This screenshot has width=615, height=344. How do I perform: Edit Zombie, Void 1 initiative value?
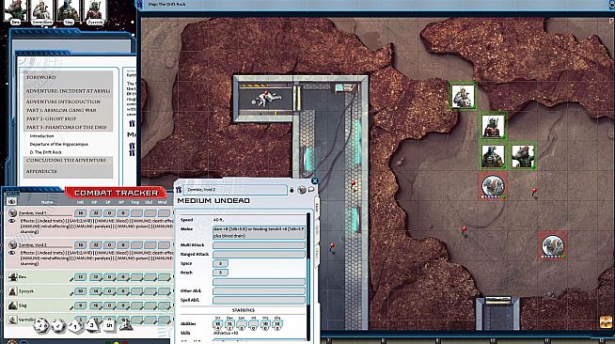tap(81, 212)
